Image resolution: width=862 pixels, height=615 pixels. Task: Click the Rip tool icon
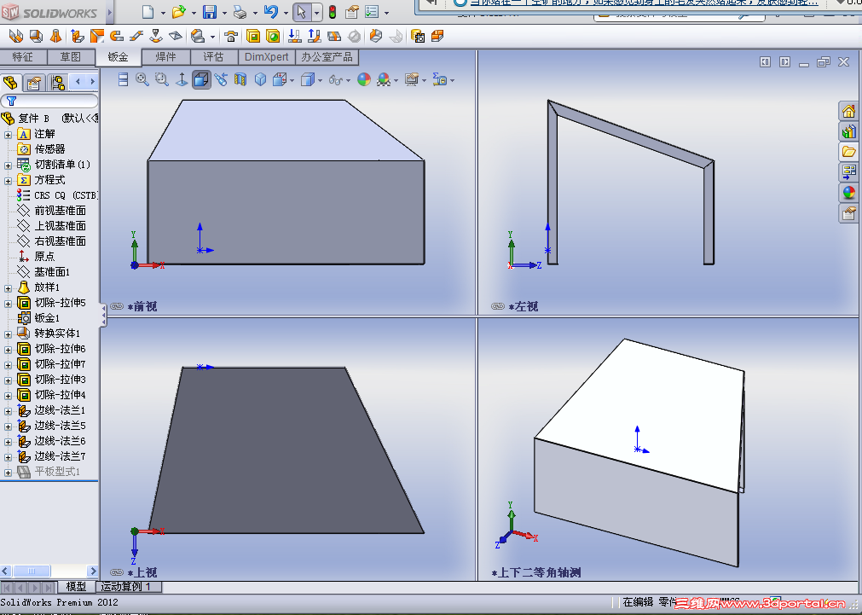(x=376, y=37)
